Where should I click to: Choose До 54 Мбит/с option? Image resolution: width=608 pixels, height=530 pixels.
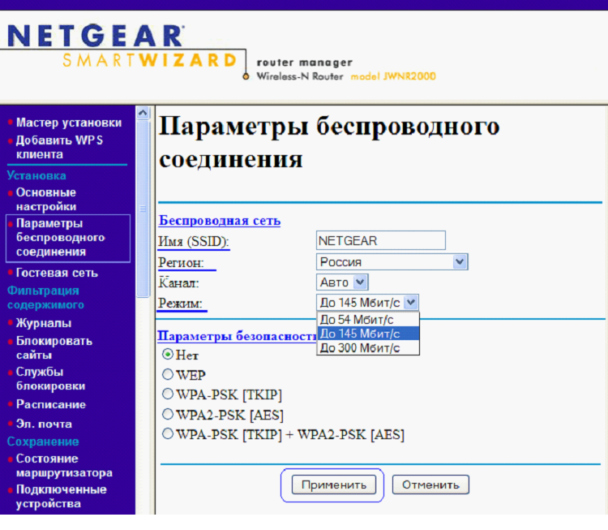tap(368, 320)
